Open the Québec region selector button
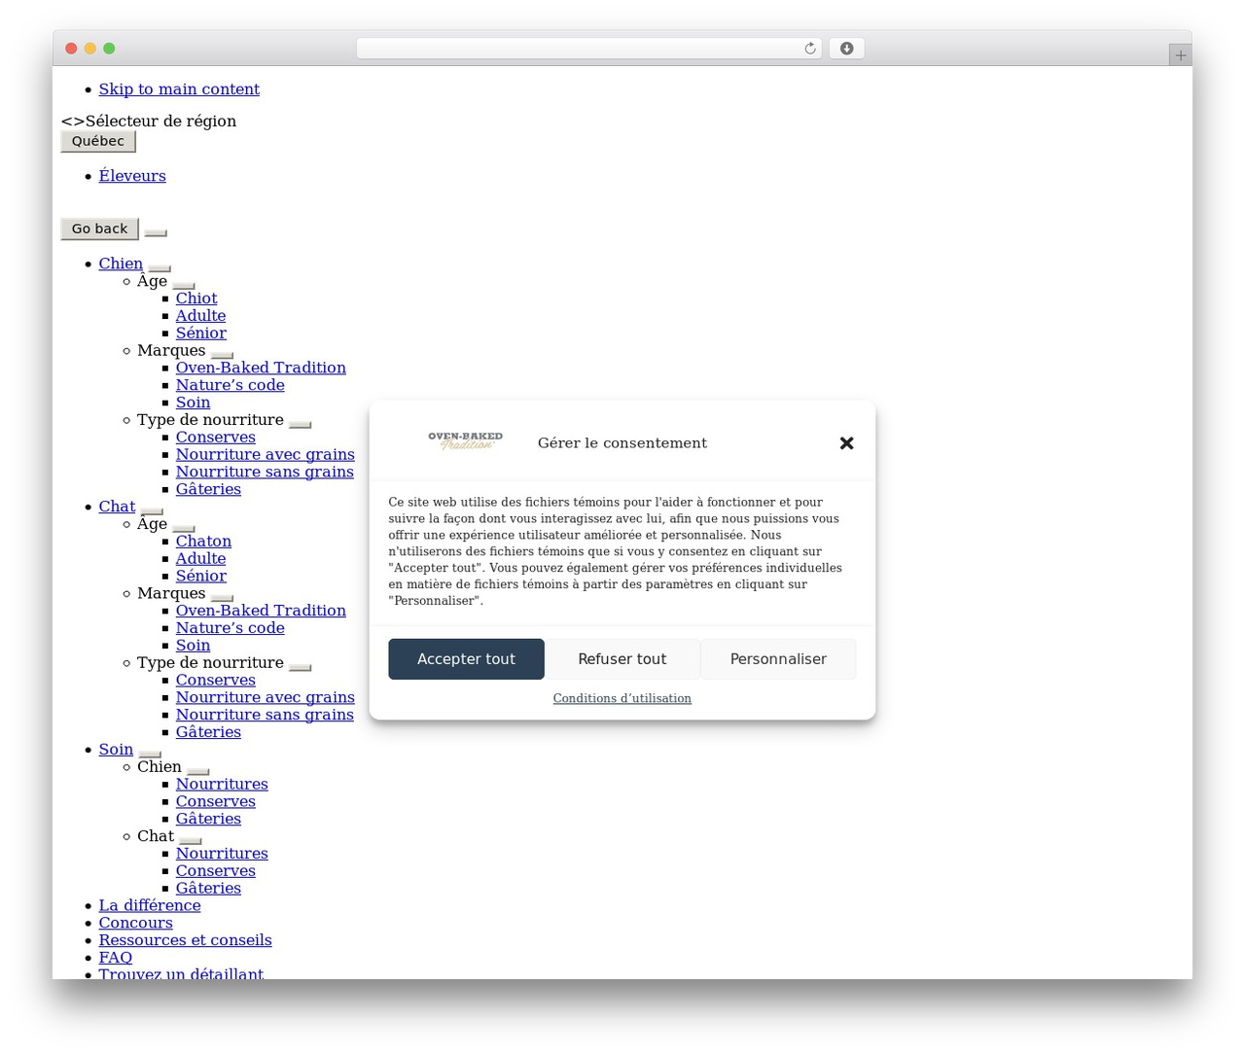 98,141
